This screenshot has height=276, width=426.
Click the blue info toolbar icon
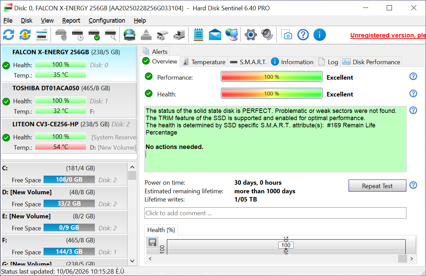tap(320, 35)
